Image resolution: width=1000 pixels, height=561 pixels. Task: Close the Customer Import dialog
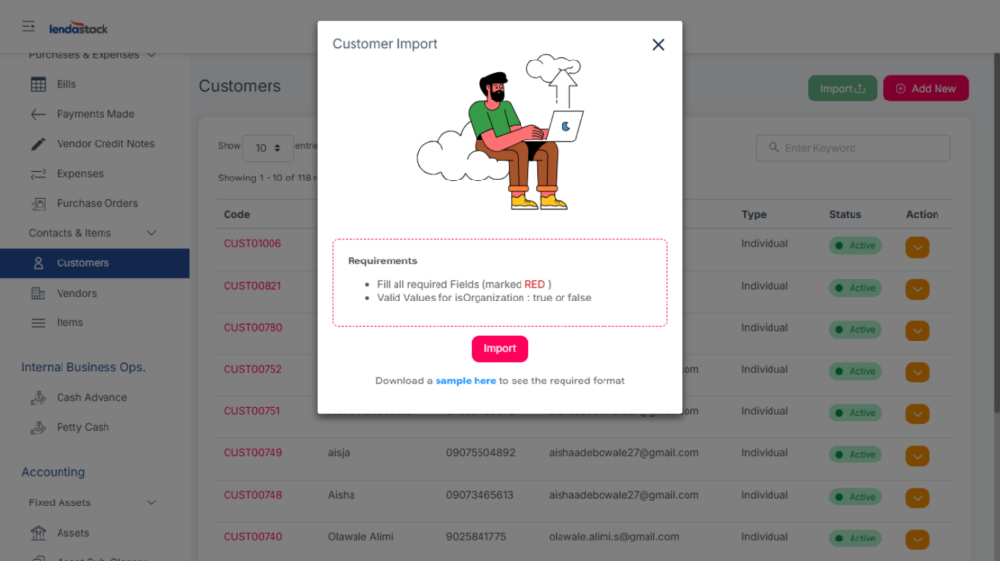pos(658,45)
